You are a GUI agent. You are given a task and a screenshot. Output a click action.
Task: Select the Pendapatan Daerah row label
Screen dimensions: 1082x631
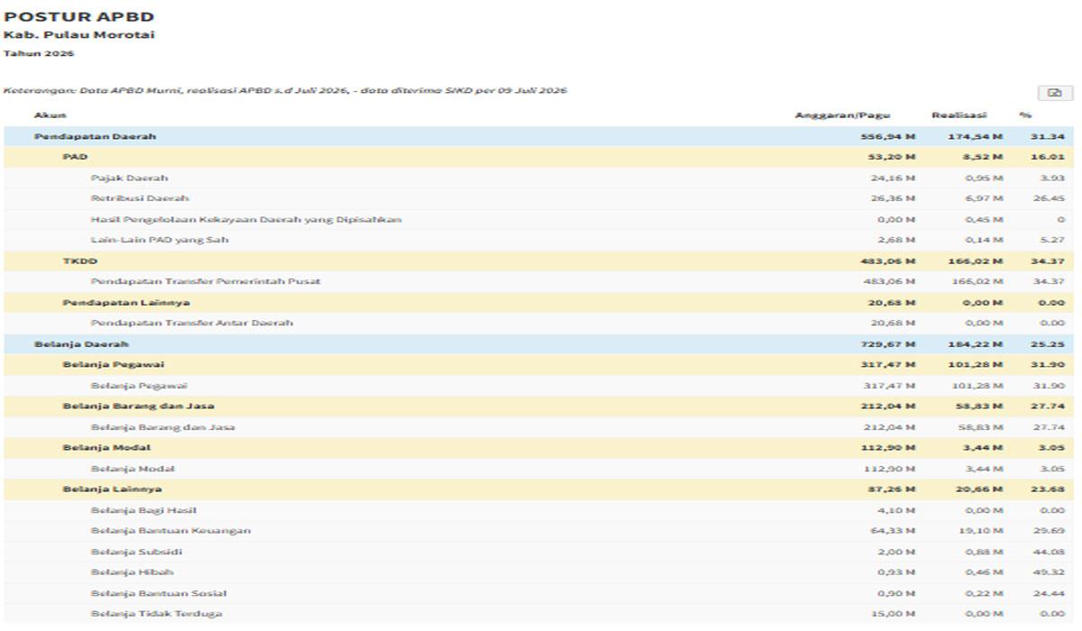96,136
